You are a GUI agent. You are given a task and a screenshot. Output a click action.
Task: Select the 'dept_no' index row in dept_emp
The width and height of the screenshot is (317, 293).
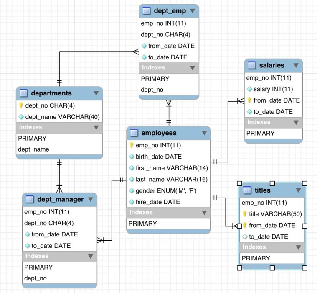click(169, 90)
